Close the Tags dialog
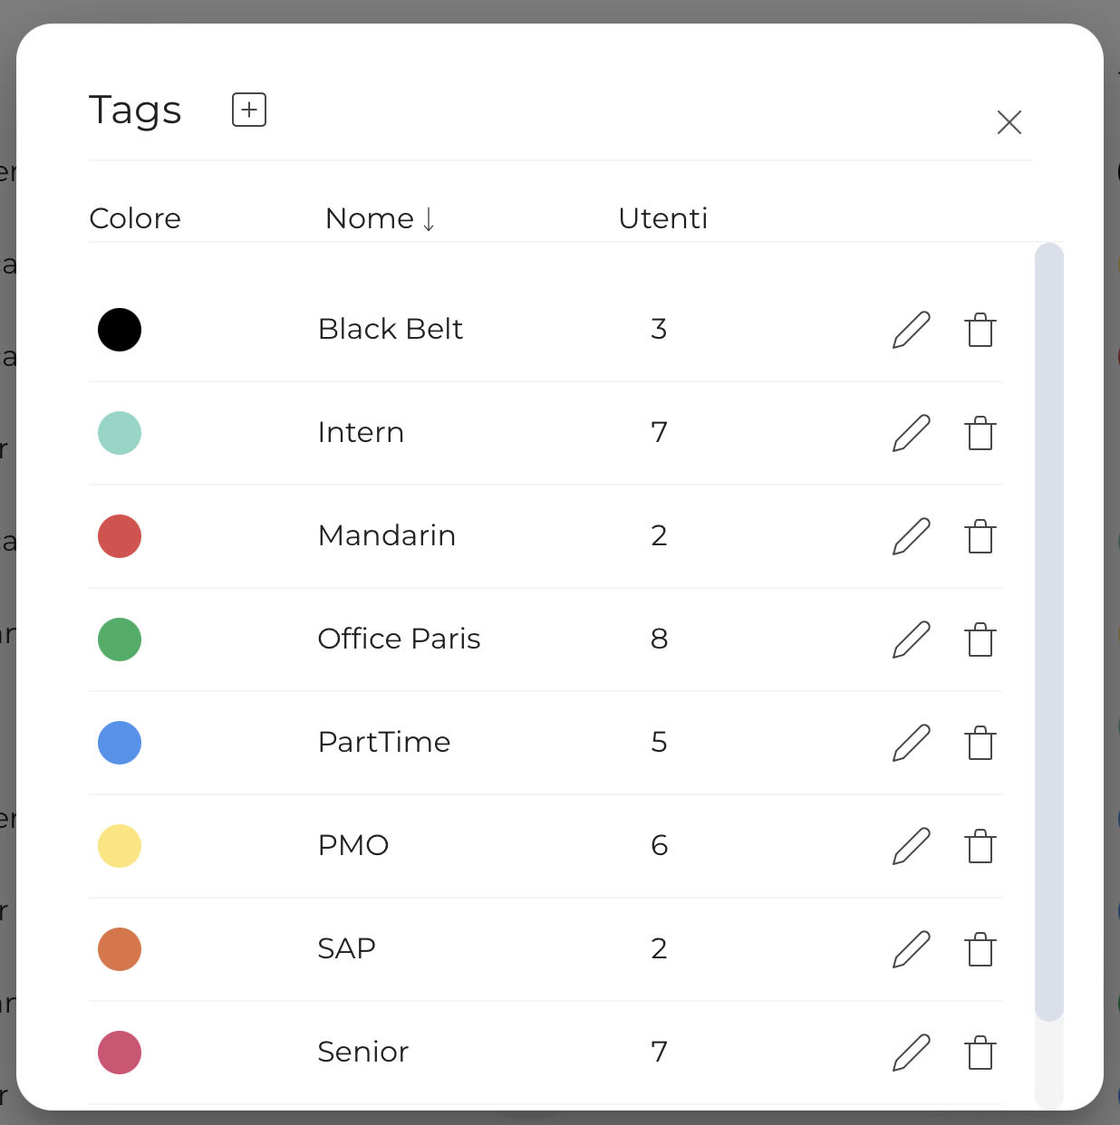This screenshot has width=1120, height=1125. pos(1009,122)
